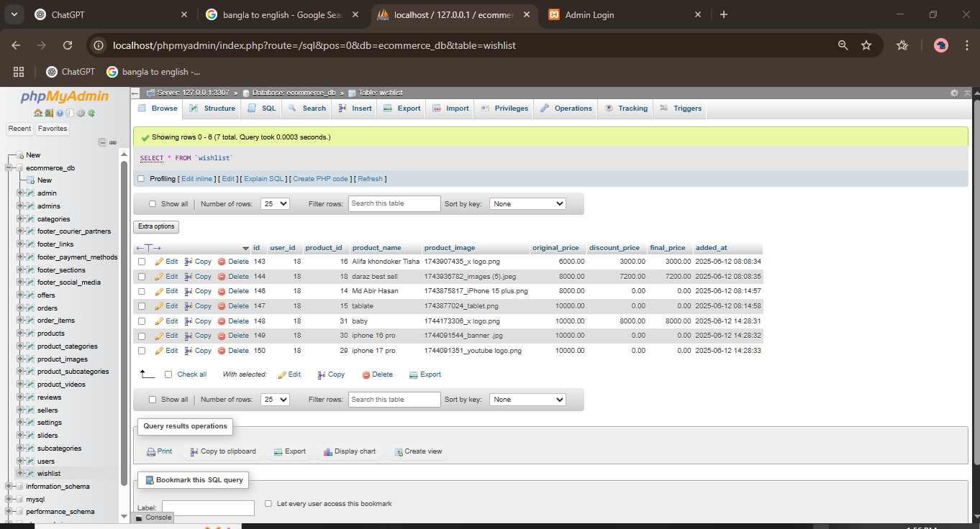The width and height of the screenshot is (980, 529).
Task: Tick the top Show all checkbox
Action: pos(152,204)
